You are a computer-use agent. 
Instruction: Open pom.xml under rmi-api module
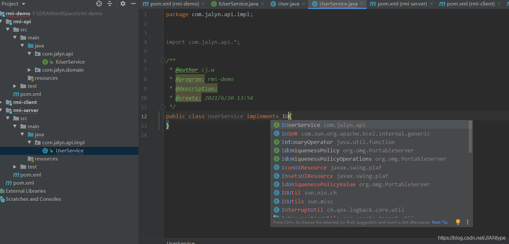coord(30,94)
